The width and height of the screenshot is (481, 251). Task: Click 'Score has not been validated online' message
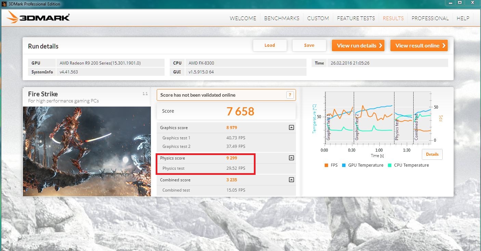tap(198, 95)
